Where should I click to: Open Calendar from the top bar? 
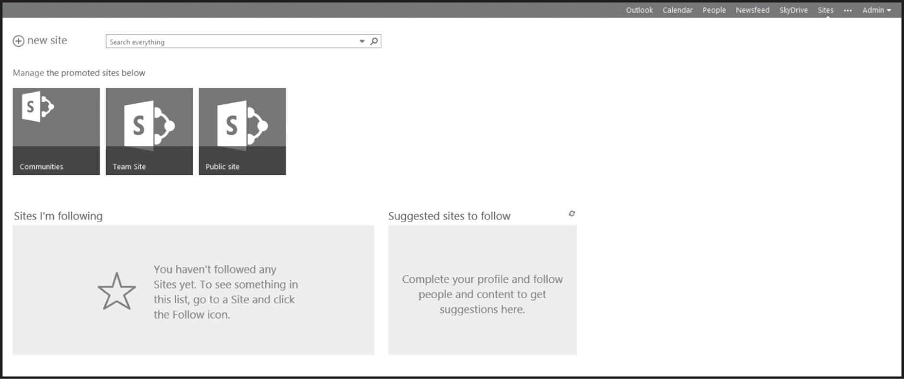click(x=678, y=10)
